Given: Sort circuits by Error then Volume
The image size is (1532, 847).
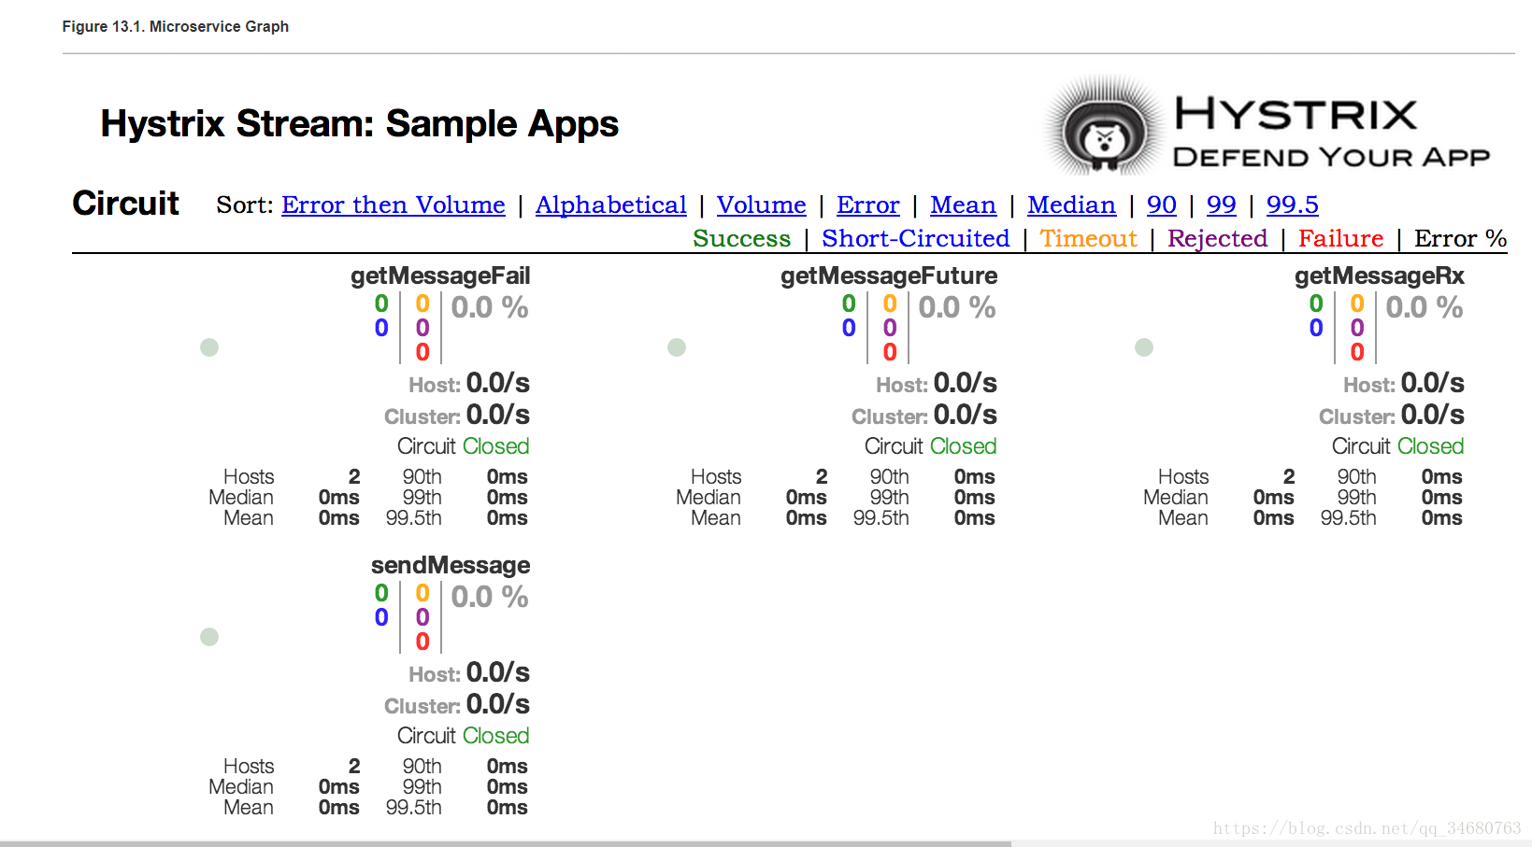Looking at the screenshot, I should coord(394,205).
